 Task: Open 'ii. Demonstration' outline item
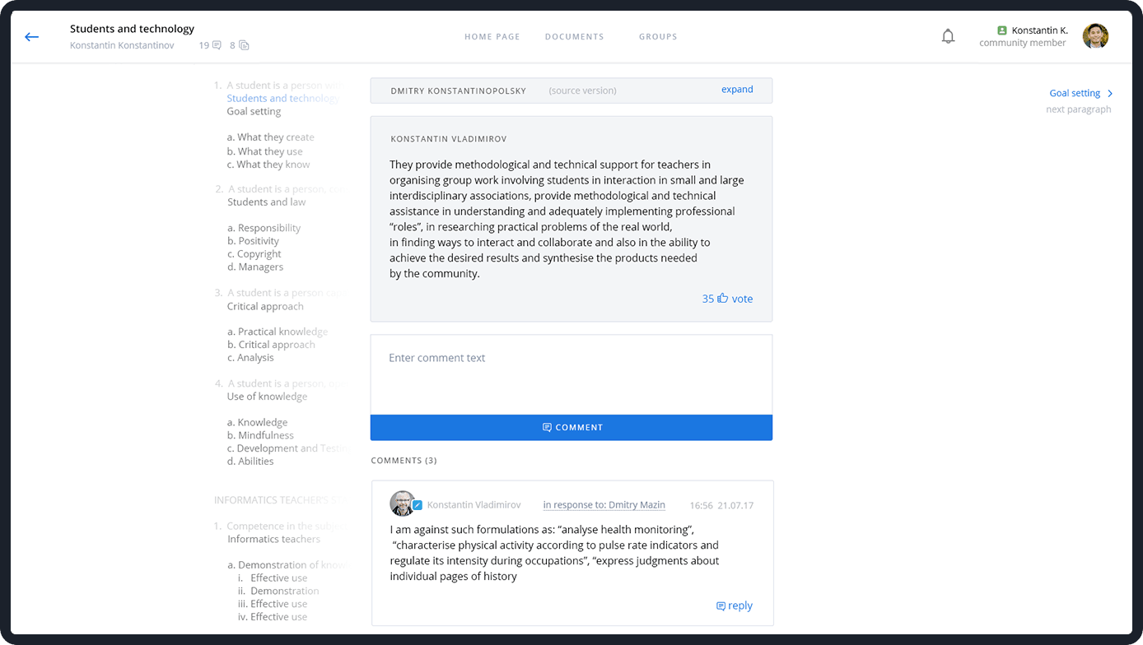pyautogui.click(x=278, y=592)
